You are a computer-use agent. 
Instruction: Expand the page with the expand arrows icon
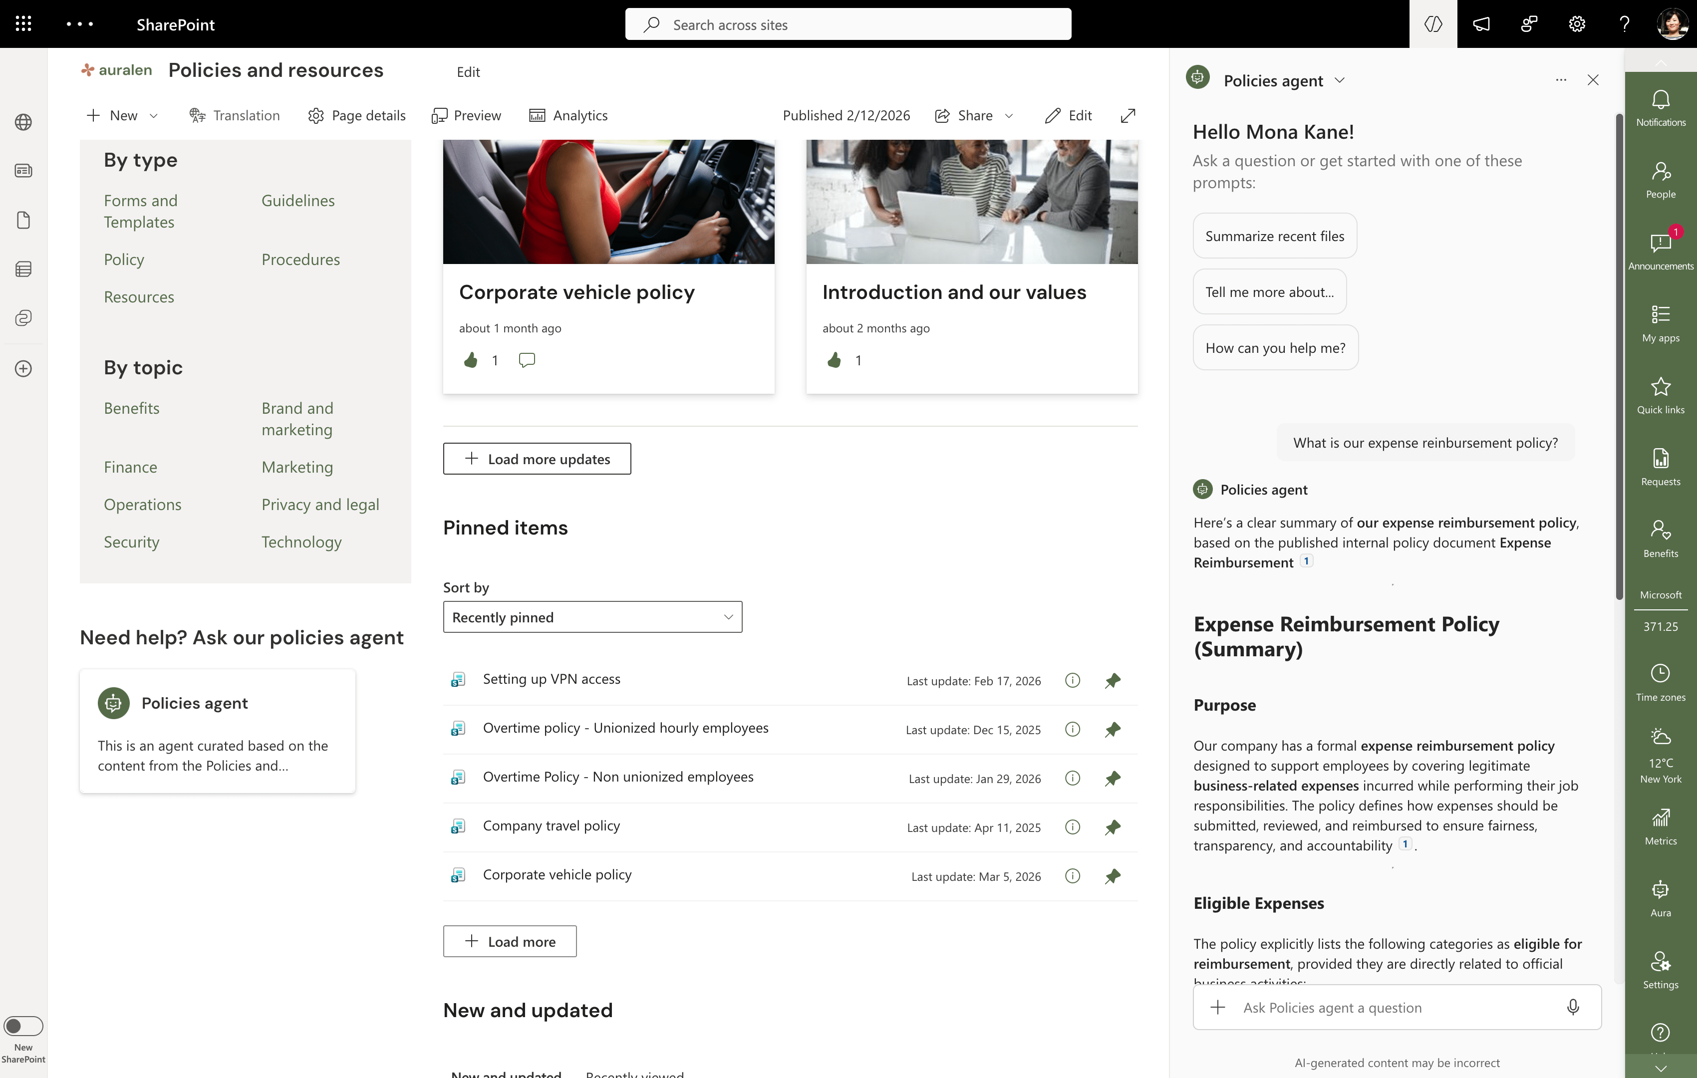(x=1128, y=116)
